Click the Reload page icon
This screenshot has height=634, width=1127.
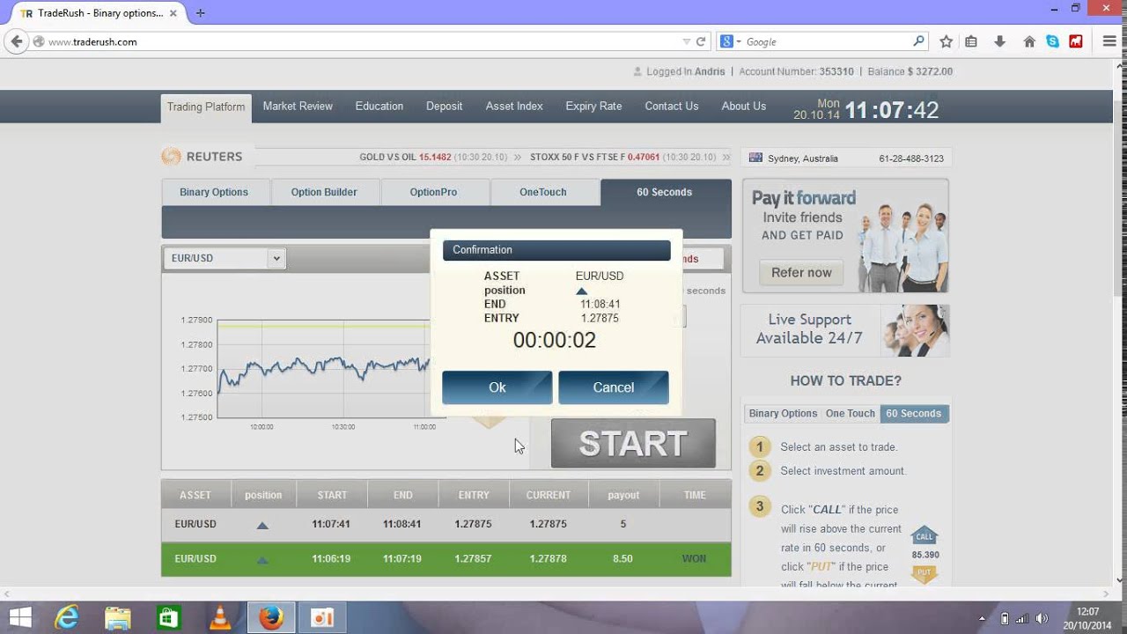(x=701, y=41)
